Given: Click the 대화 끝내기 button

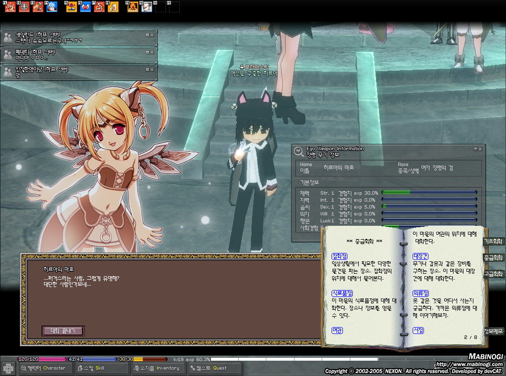Looking at the screenshot, I should 63,331.
